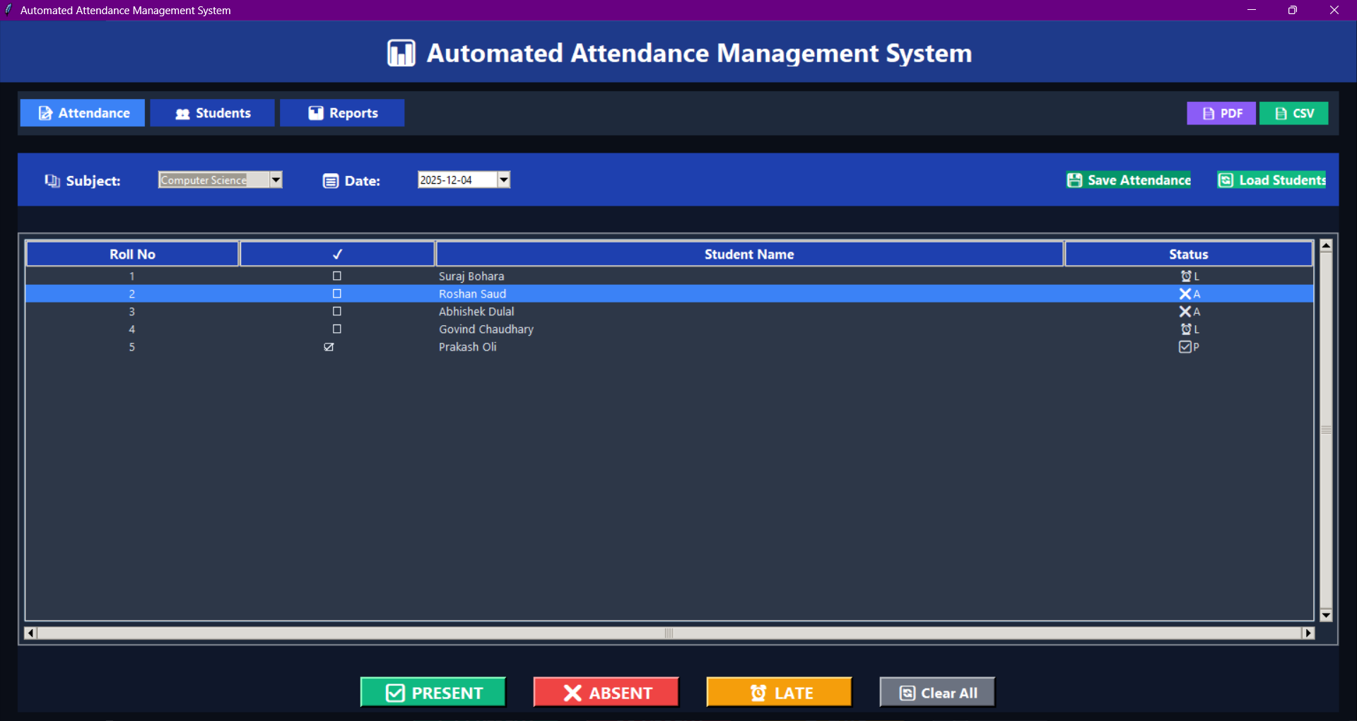Screen dimensions: 1357x721
Task: Check the attendance box for Suraj Bohara
Action: [x=336, y=276]
